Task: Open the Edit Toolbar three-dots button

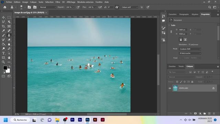Action: pos(9,62)
